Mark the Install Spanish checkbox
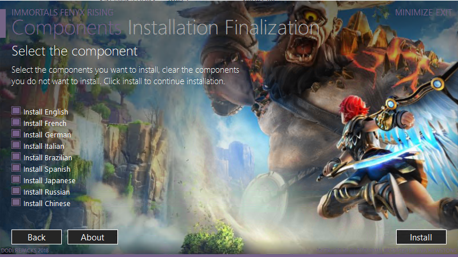Screen dimensions: 458x257 (16, 168)
